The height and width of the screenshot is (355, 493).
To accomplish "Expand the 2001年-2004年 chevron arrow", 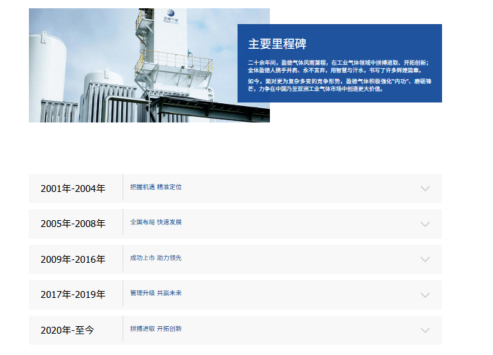I will (x=425, y=189).
